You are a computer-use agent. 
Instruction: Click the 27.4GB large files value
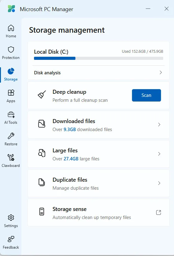(x=71, y=159)
